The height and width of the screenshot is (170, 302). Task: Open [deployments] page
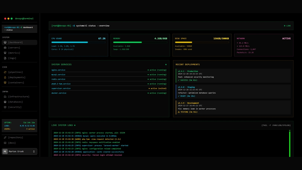click(x=20, y=77)
